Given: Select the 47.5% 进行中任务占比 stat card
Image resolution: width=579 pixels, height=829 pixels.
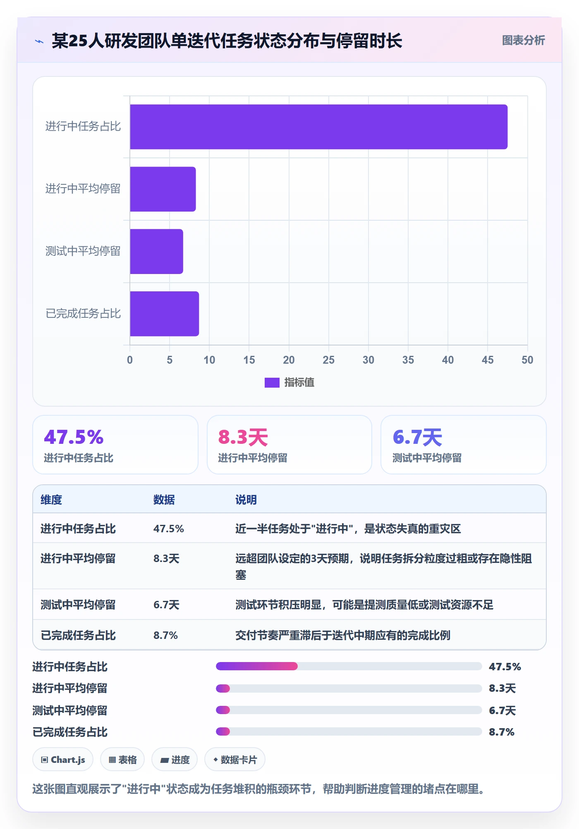Looking at the screenshot, I should pos(115,445).
